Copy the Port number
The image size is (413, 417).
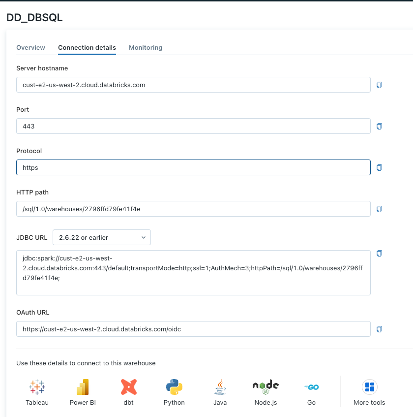pos(379,126)
